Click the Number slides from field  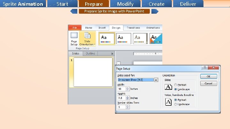click(122, 107)
